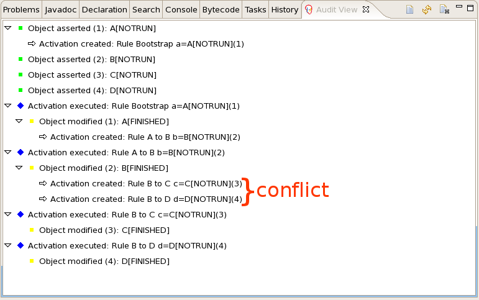Select 'Activation created: Rule B to C' row
The width and height of the screenshot is (479, 300).
(x=146, y=184)
